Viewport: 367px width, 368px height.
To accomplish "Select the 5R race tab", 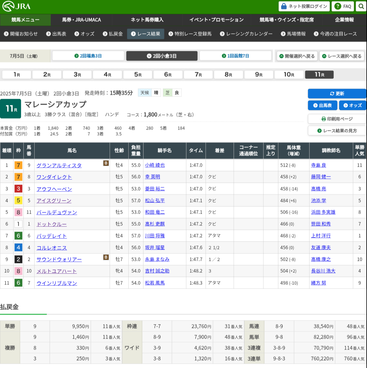I will click(x=138, y=75).
